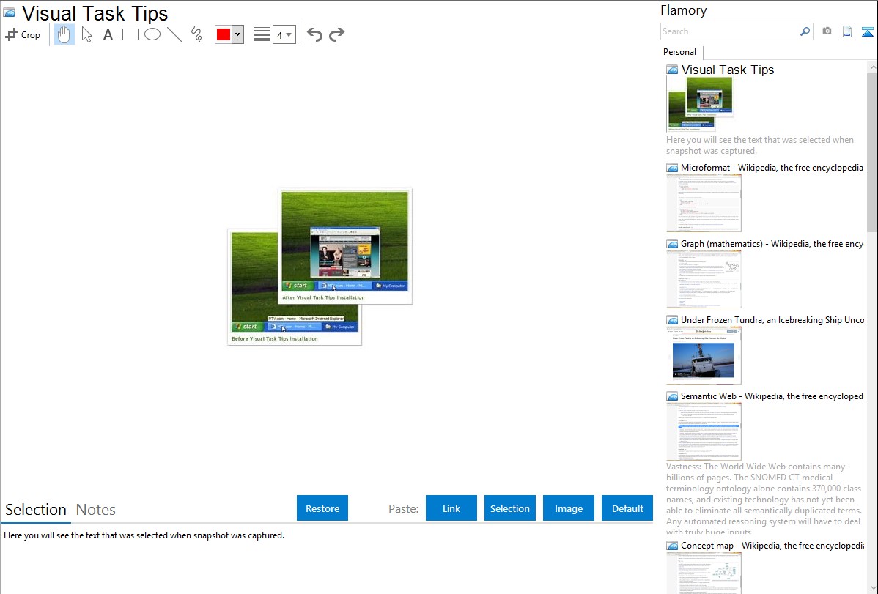Select the freehand scribble tool
Viewport: 878px width, 594px height.
pyautogui.click(x=196, y=34)
